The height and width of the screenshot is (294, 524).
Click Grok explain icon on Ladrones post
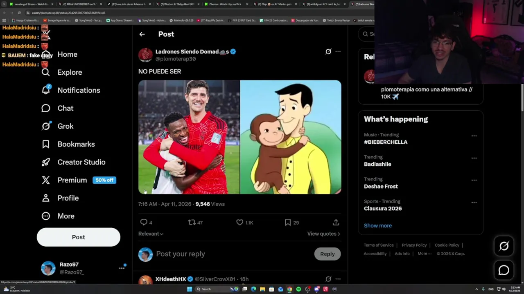coord(328,51)
